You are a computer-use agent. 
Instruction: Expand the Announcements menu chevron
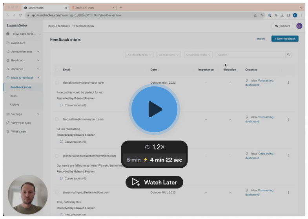click(x=38, y=52)
